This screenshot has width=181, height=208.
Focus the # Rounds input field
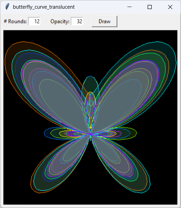[34, 21]
